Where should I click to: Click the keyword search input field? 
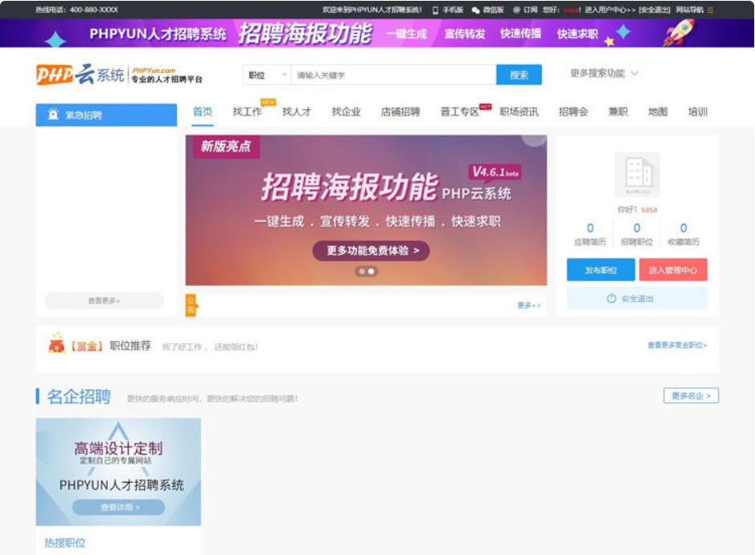click(x=386, y=73)
